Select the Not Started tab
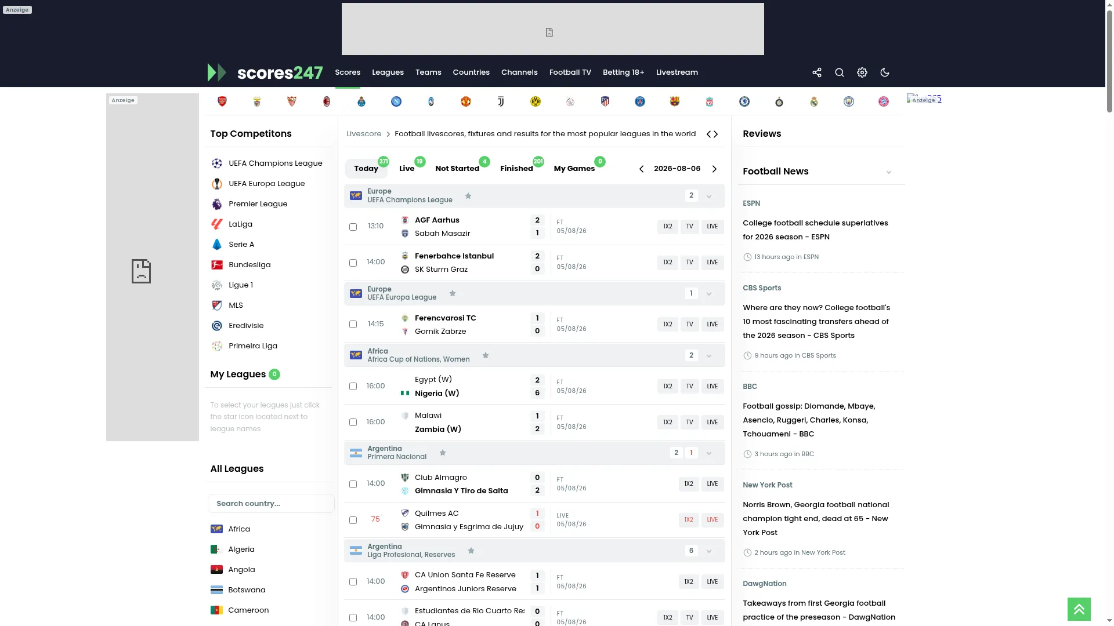The image size is (1114, 626). coord(457,169)
